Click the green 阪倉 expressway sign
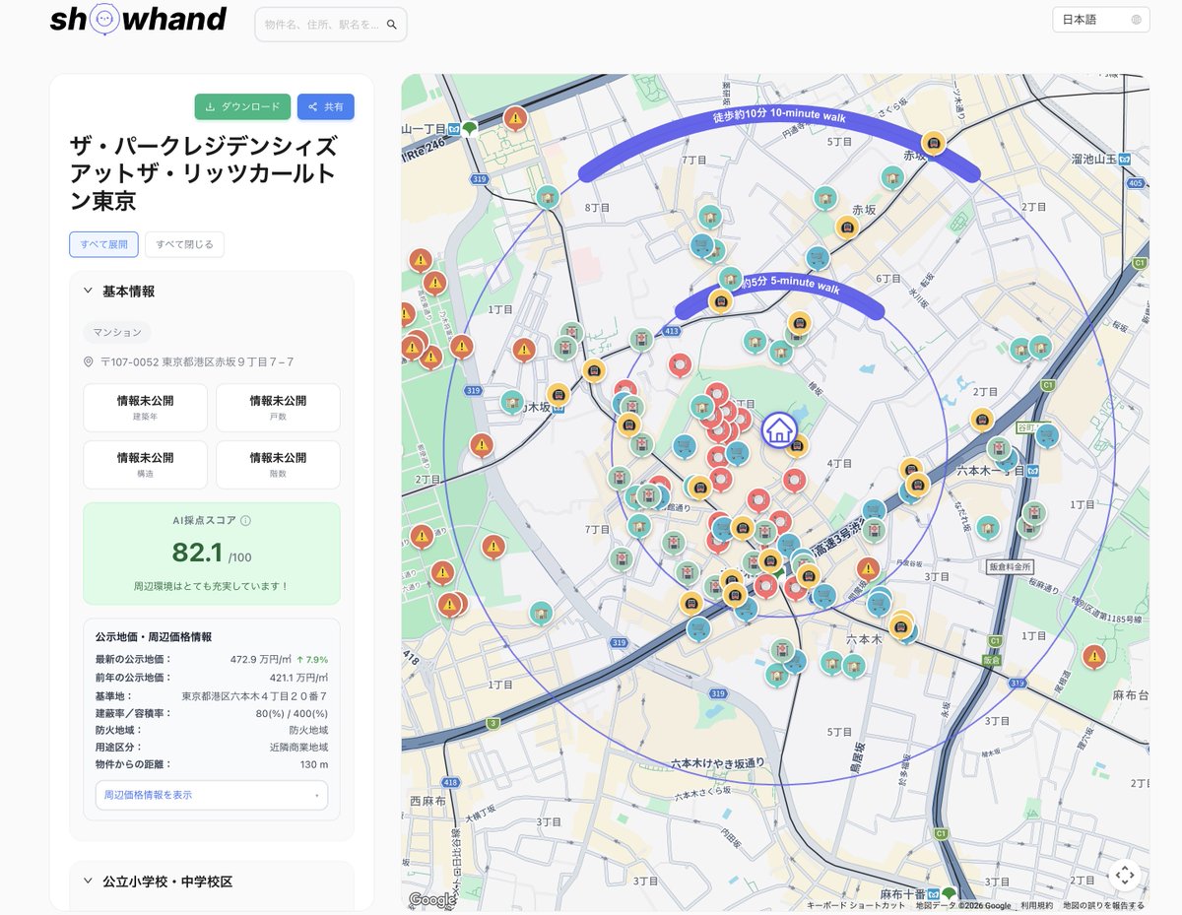The image size is (1182, 915). (991, 660)
